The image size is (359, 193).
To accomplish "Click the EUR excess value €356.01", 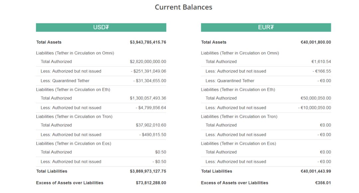I will point(323,183).
